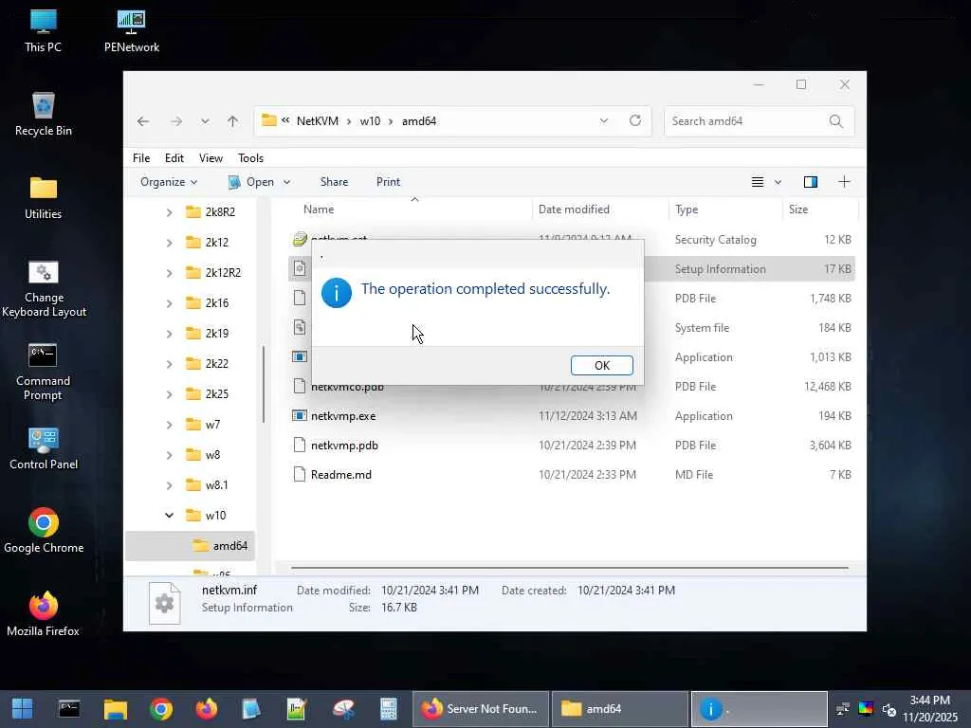Viewport: 971px width, 728px height.
Task: Select 2k19 folder in tree
Action: (208, 334)
